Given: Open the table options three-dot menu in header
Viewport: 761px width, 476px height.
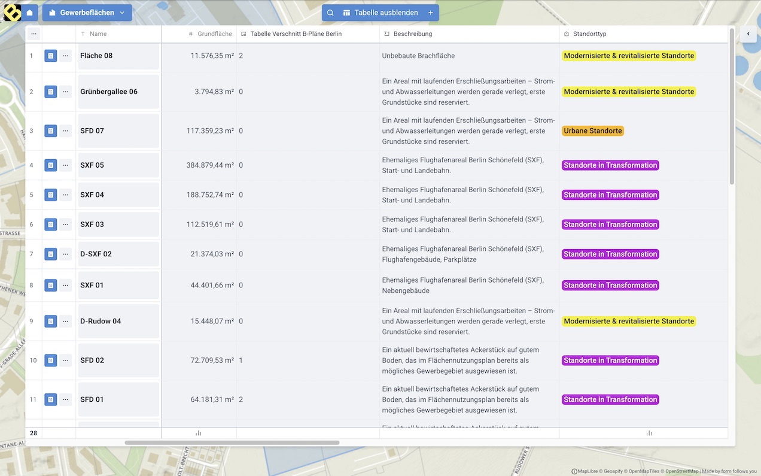Looking at the screenshot, I should coord(34,34).
